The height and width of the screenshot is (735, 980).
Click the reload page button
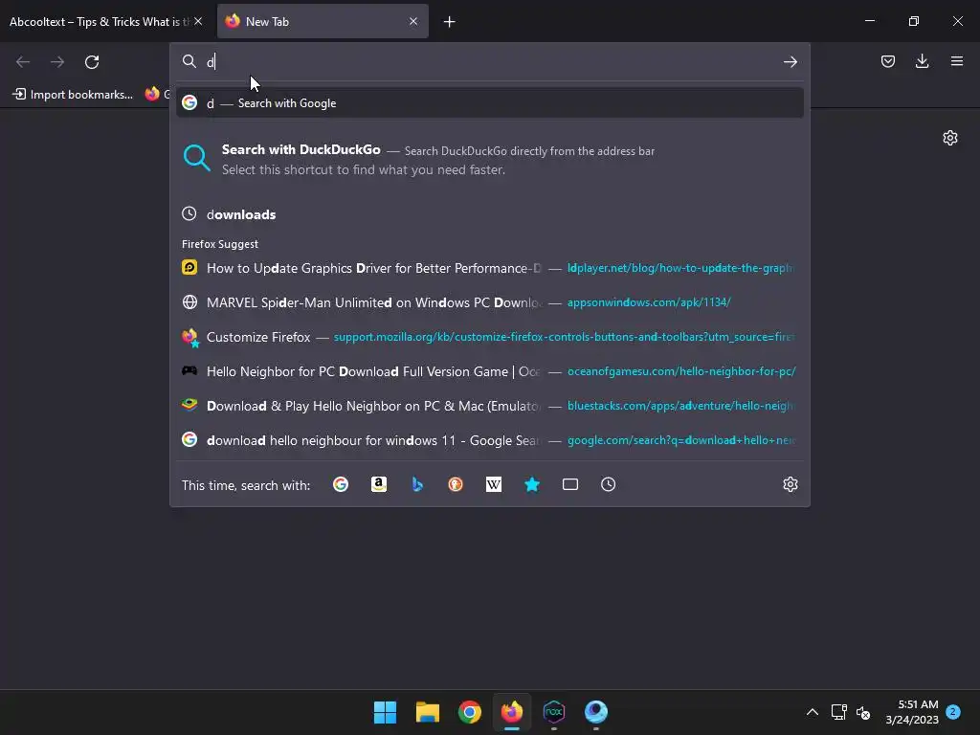coord(92,62)
